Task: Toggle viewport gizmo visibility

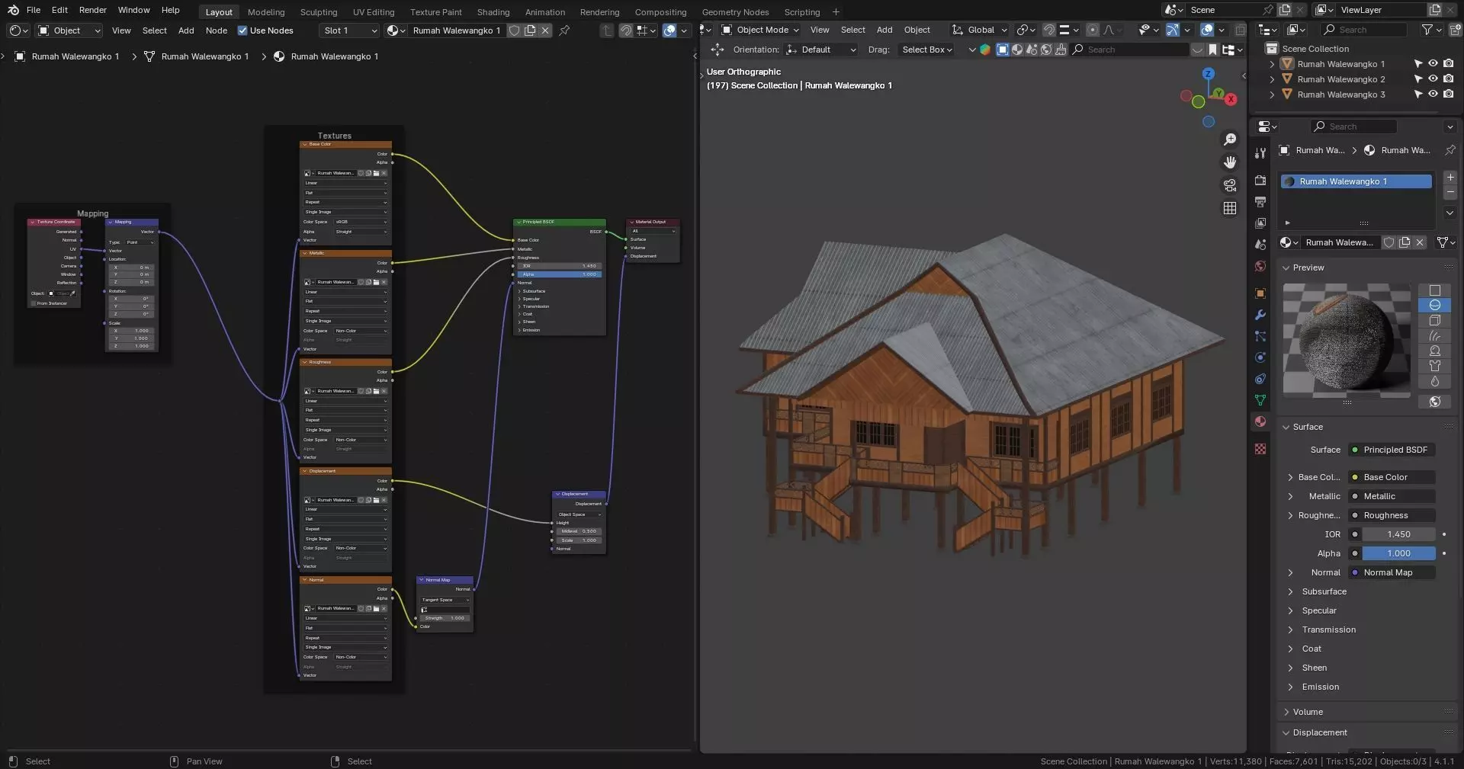Action: pos(1173,30)
